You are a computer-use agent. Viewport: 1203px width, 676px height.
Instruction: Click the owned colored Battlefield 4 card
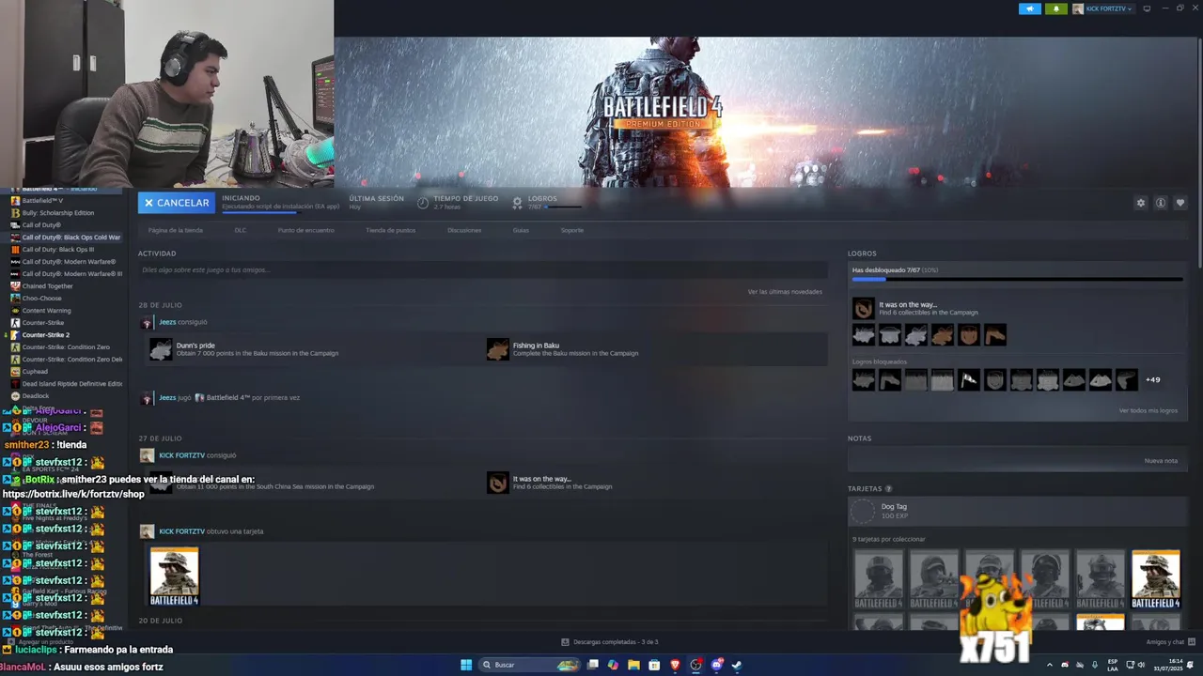pos(1156,579)
